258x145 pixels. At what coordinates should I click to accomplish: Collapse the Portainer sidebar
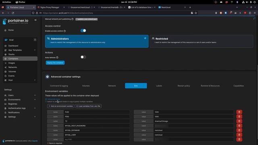coord(35,20)
